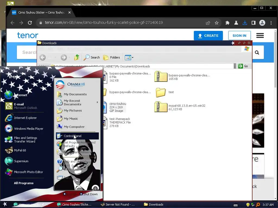Image resolution: width=278 pixels, height=208 pixels.
Task: Go forward in Chrome browser
Action: [x=21, y=23]
